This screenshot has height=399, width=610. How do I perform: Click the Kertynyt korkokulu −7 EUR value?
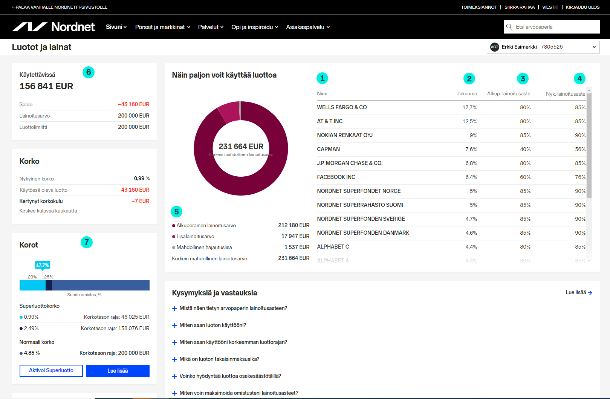coord(141,201)
